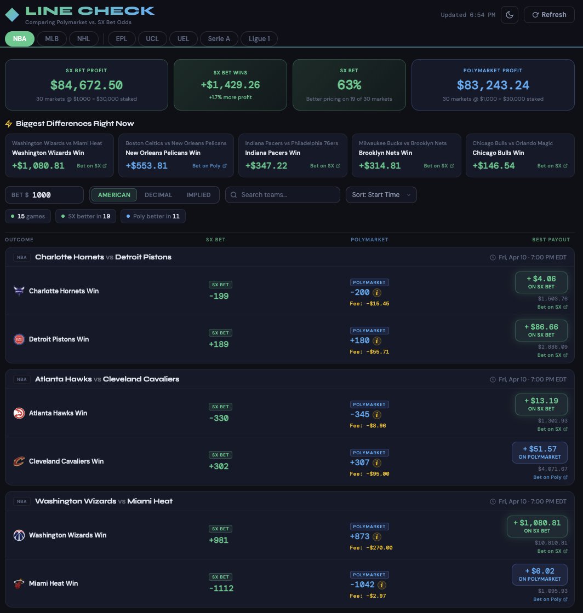Viewport: 583px width, 613px height.
Task: Click NBA badge on Hornets vs Pistons header
Action: (x=22, y=257)
